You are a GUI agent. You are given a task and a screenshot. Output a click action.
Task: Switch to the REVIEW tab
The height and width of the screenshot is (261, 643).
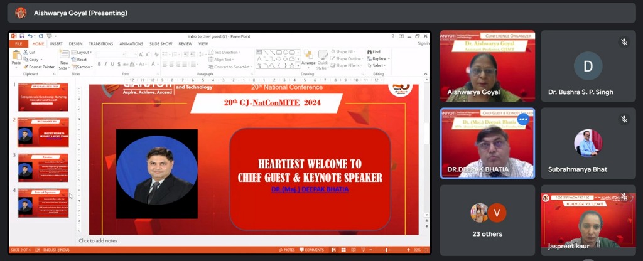[x=185, y=44]
